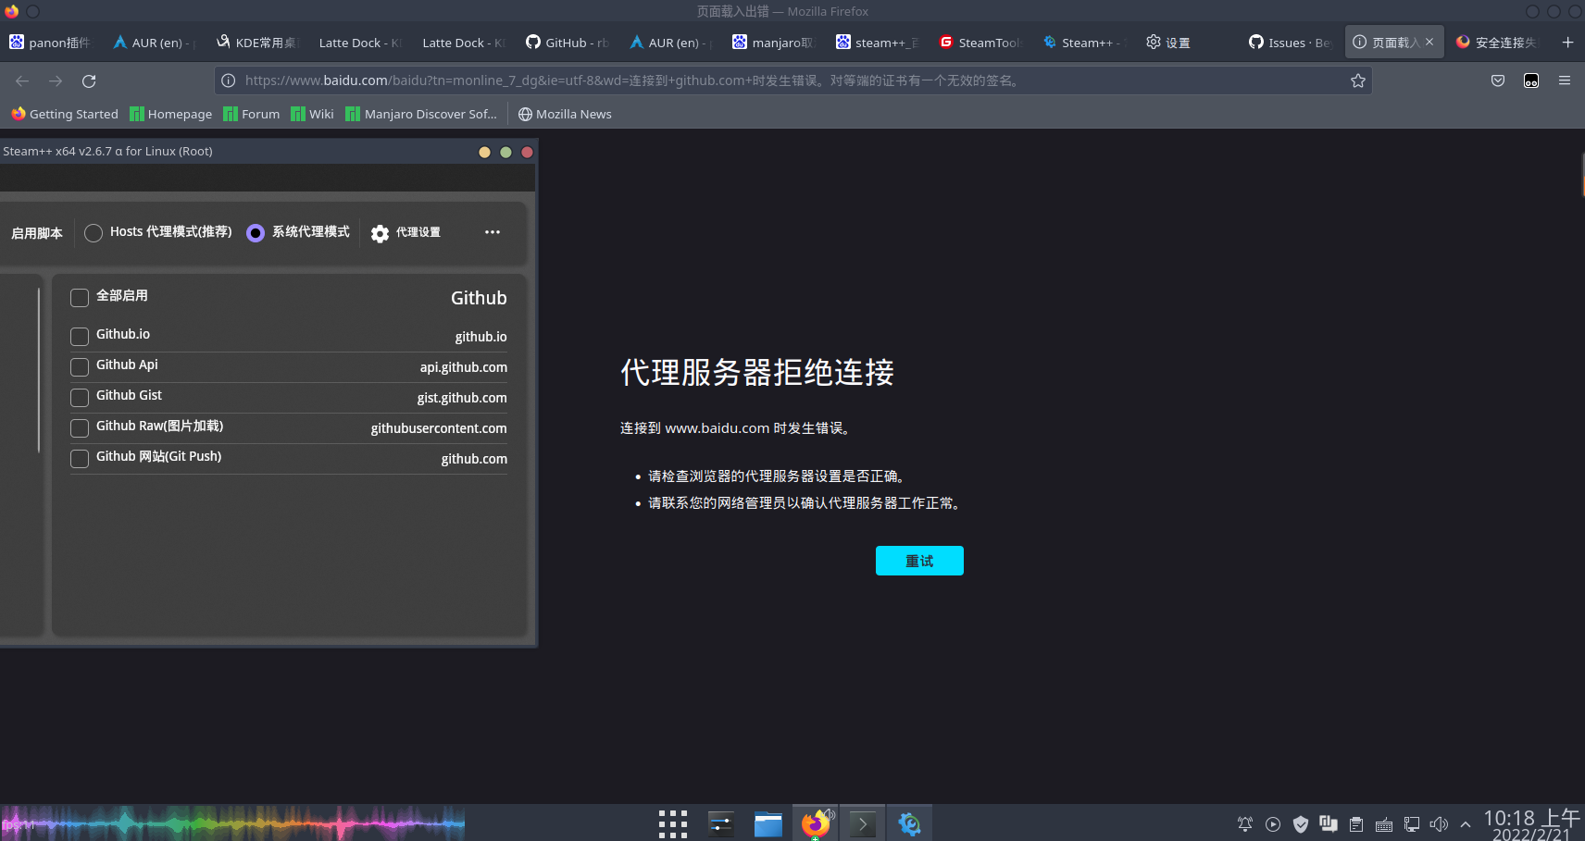1585x841 pixels.
Task: Open Steam++ proxy settings gear
Action: coord(380,233)
